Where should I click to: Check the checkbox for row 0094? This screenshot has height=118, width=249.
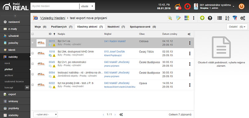point(33,74)
